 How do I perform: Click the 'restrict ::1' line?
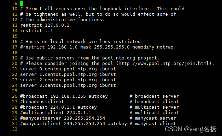37,31
